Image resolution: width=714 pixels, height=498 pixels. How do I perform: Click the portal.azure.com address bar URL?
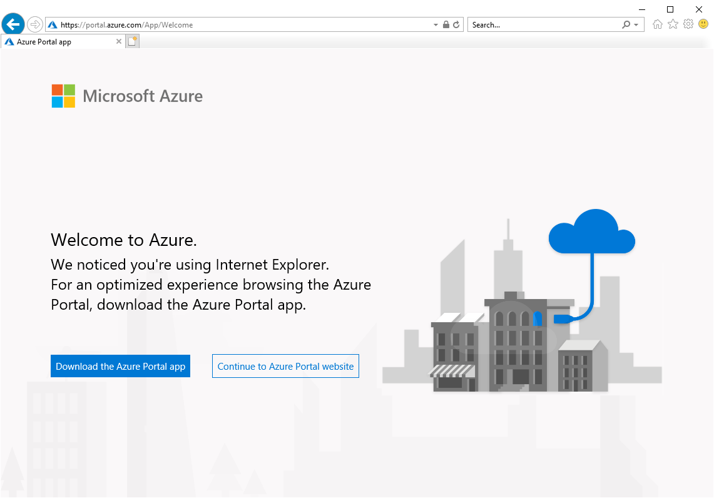click(x=188, y=25)
